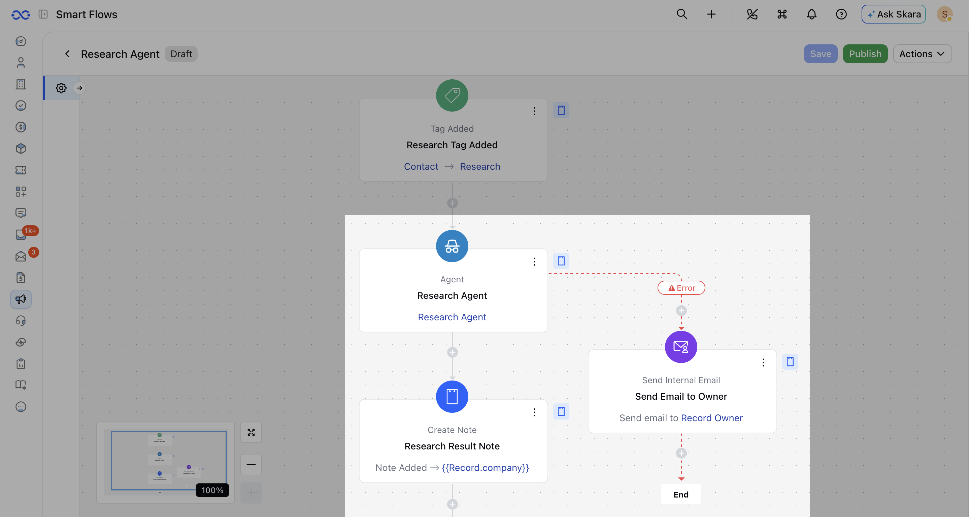Add step below the Error label

(x=681, y=311)
